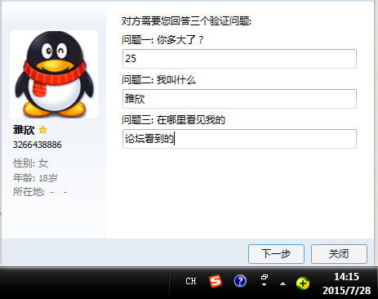Click the 年龄: 18岁 profile line

[x=35, y=178]
